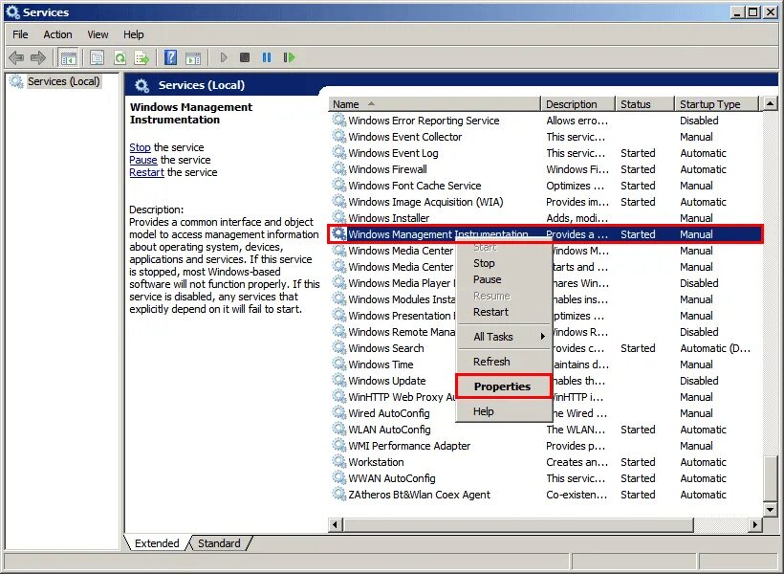Expand the All Tasks submenu
This screenshot has width=784, height=574.
point(494,337)
